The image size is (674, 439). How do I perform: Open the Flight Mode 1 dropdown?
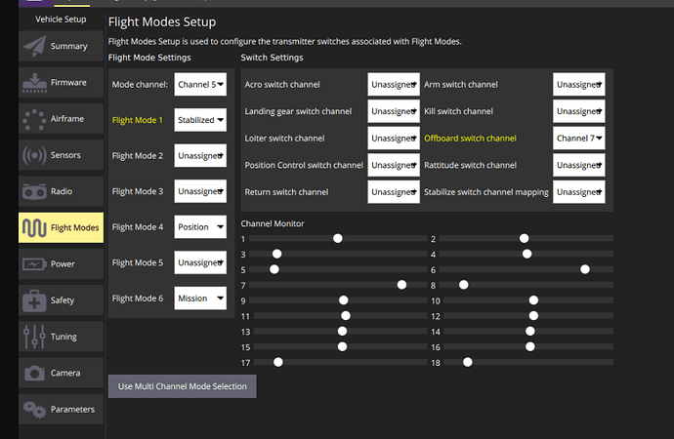(x=200, y=120)
